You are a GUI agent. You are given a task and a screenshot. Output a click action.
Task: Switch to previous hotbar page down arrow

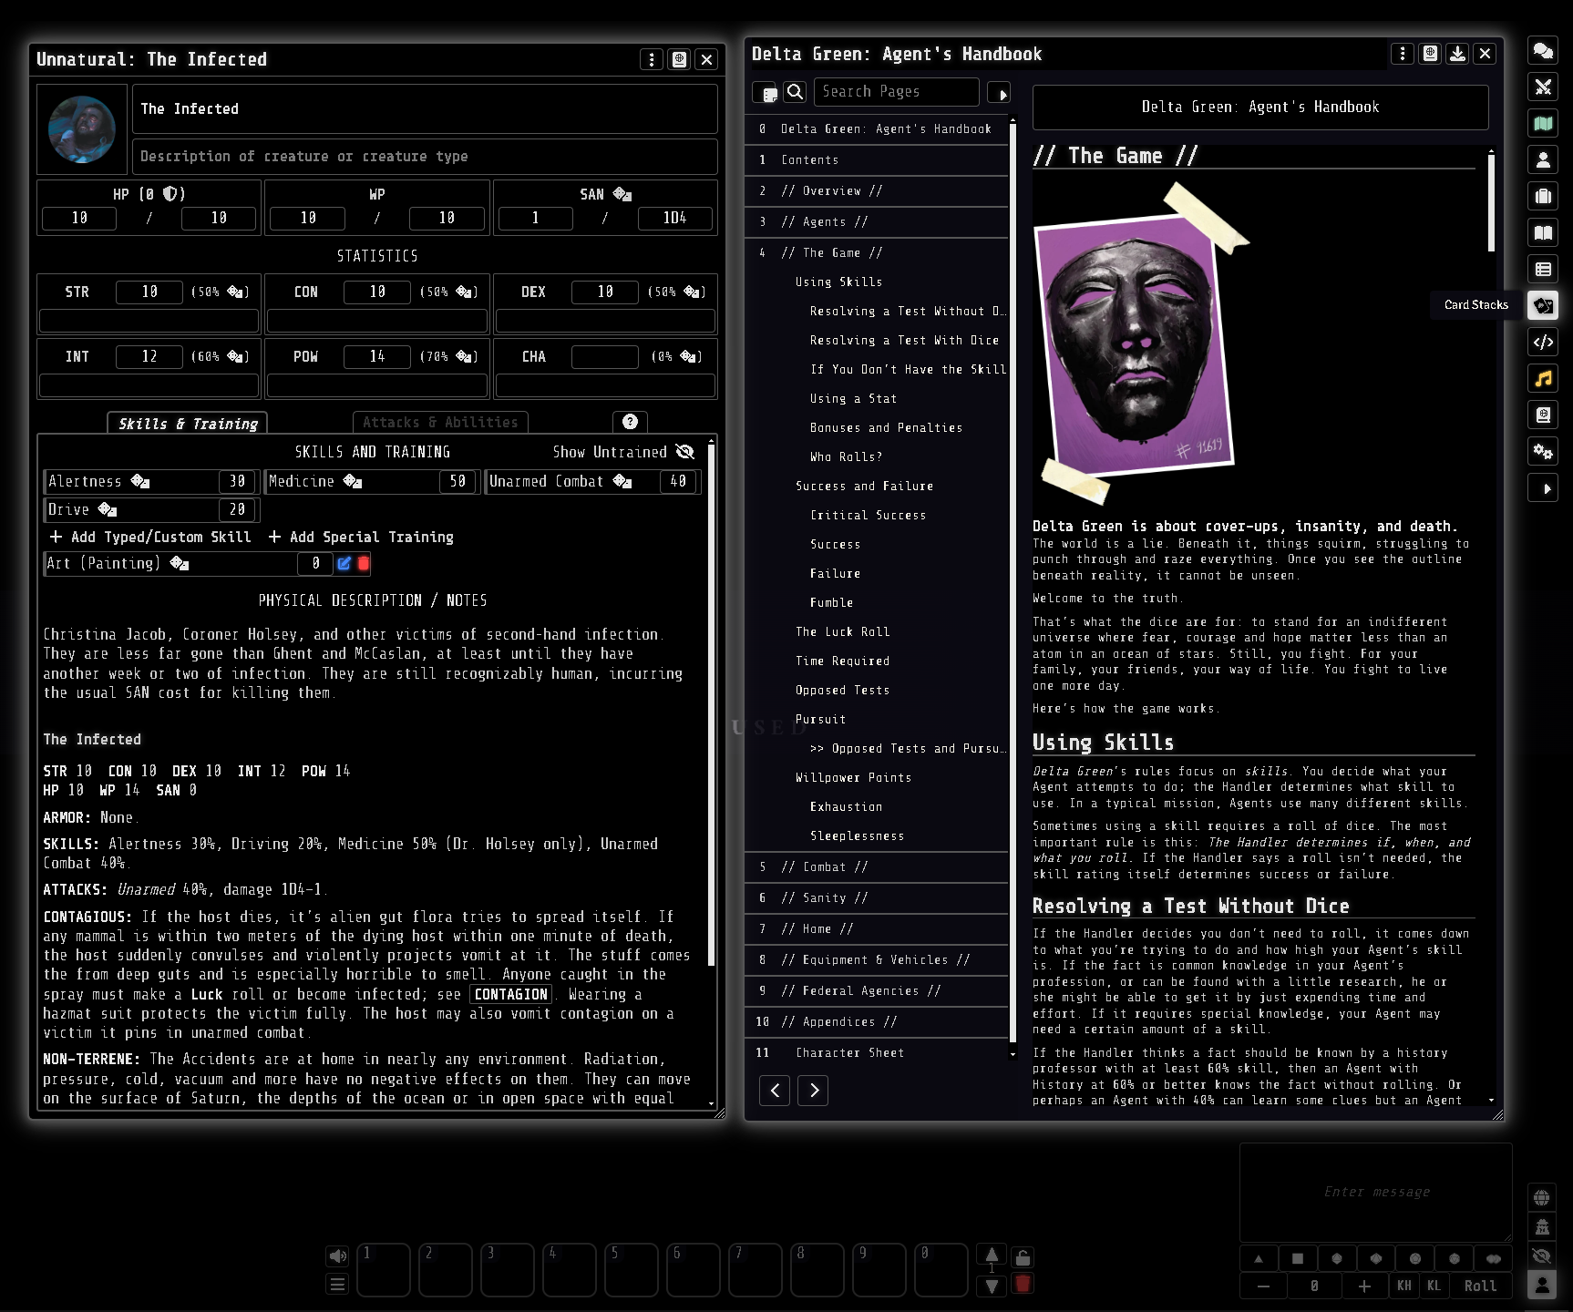(x=992, y=1286)
